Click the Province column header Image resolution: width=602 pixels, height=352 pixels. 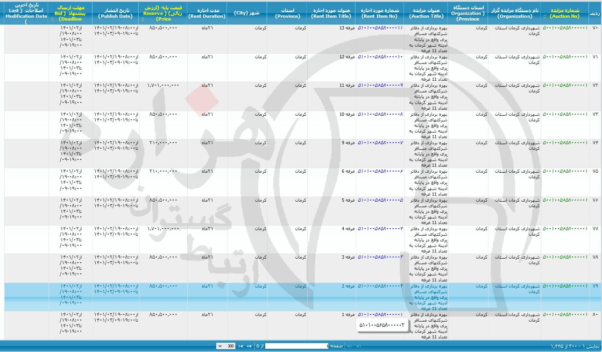287,13
